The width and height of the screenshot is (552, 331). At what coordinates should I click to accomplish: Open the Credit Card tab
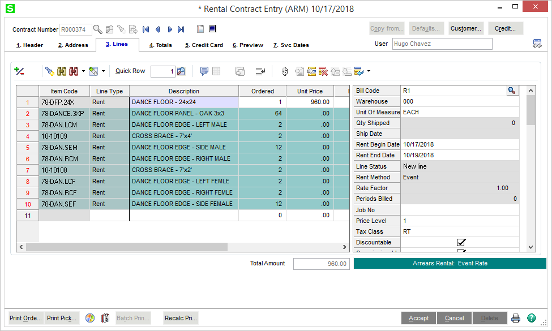point(204,45)
